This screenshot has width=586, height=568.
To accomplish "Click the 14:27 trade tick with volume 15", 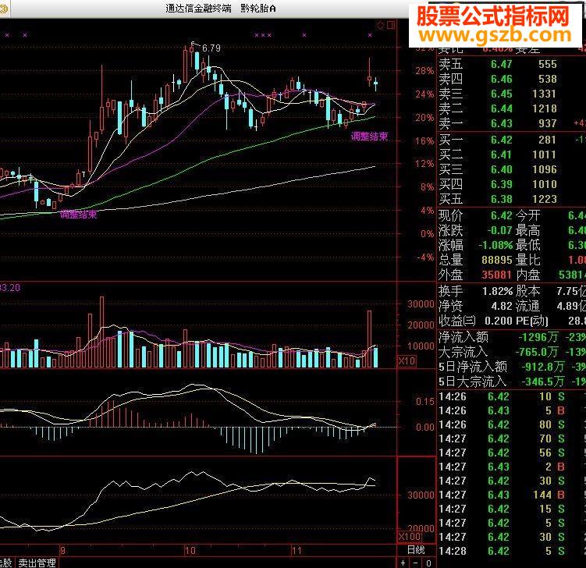I will 511,509.
